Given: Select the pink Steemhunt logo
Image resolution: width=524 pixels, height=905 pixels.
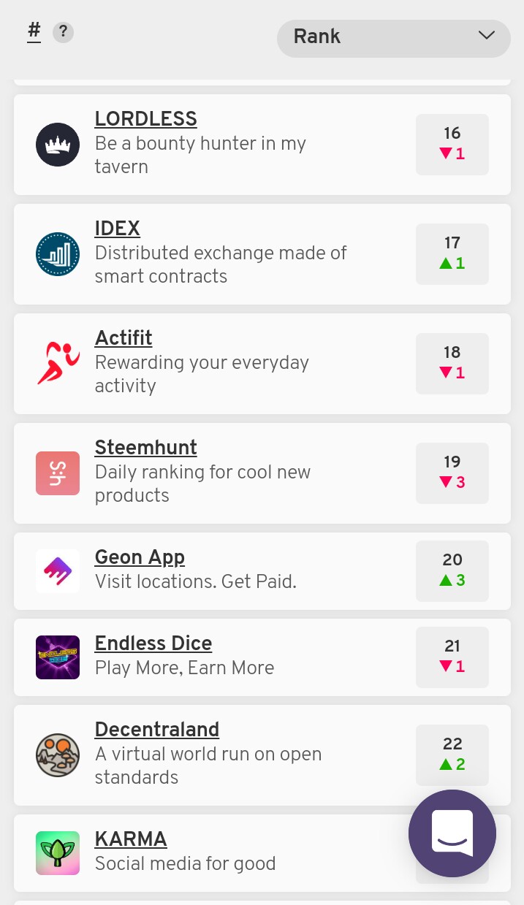Looking at the screenshot, I should [x=58, y=473].
